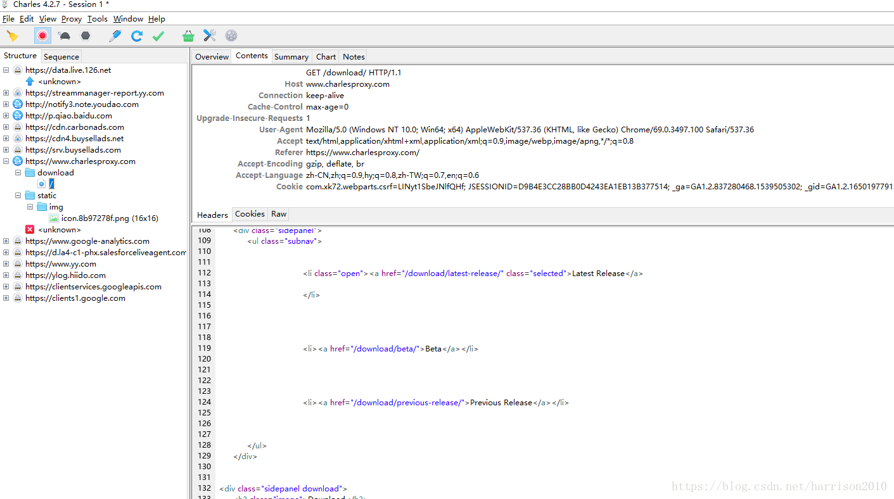
Task: Expand the streammanager-report.yy.com node
Action: click(x=6, y=93)
